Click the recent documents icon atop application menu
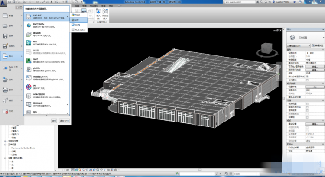Image resolution: width=325 pixels, height=177 pixels. pyautogui.click(x=17, y=7)
